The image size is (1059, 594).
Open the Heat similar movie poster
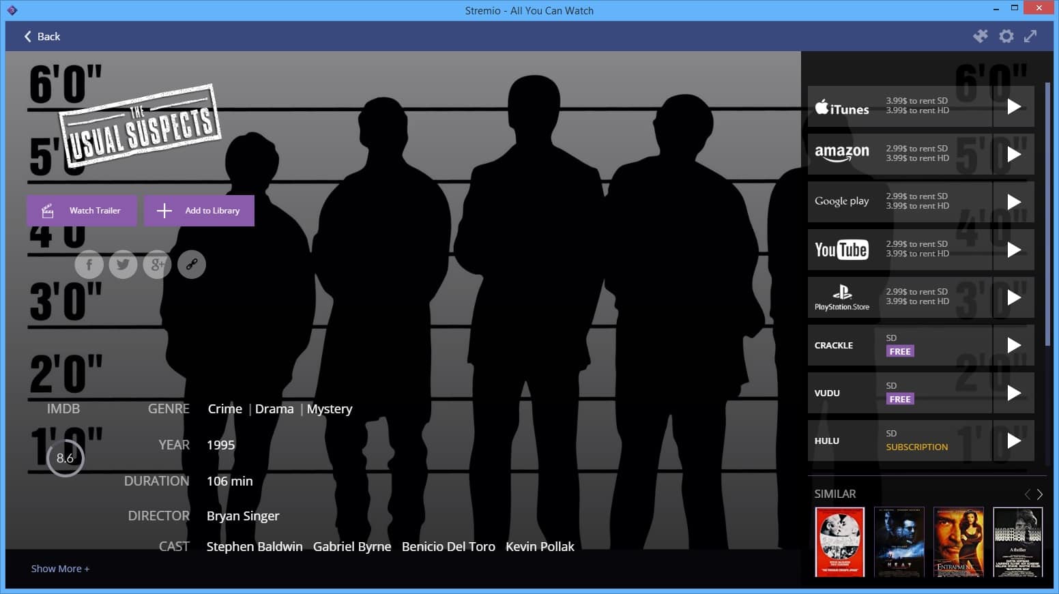pyautogui.click(x=899, y=542)
